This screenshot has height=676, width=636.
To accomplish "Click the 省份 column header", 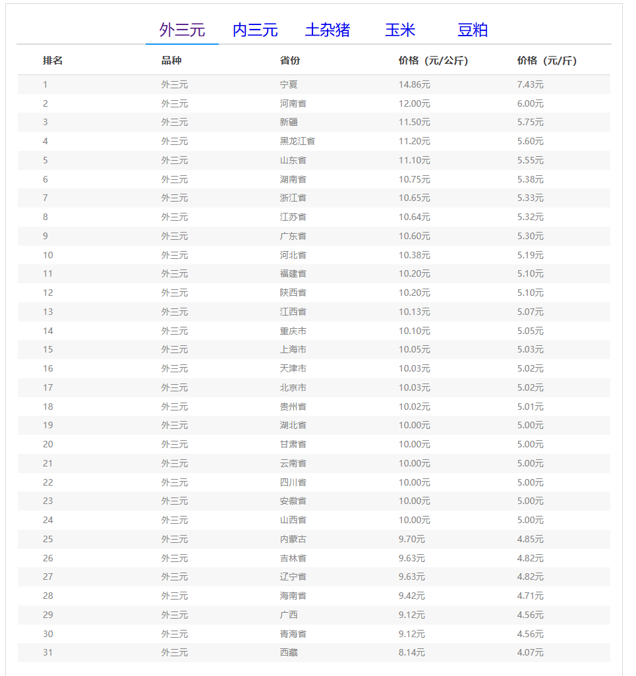I will (x=290, y=61).
